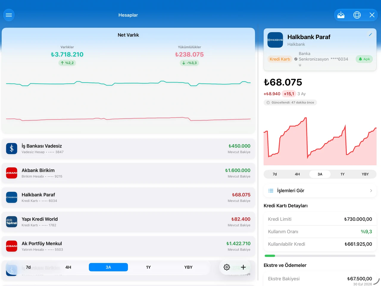This screenshot has height=286, width=381.
Task: Click the Halkbank Paraf balance chart
Action: (320, 141)
